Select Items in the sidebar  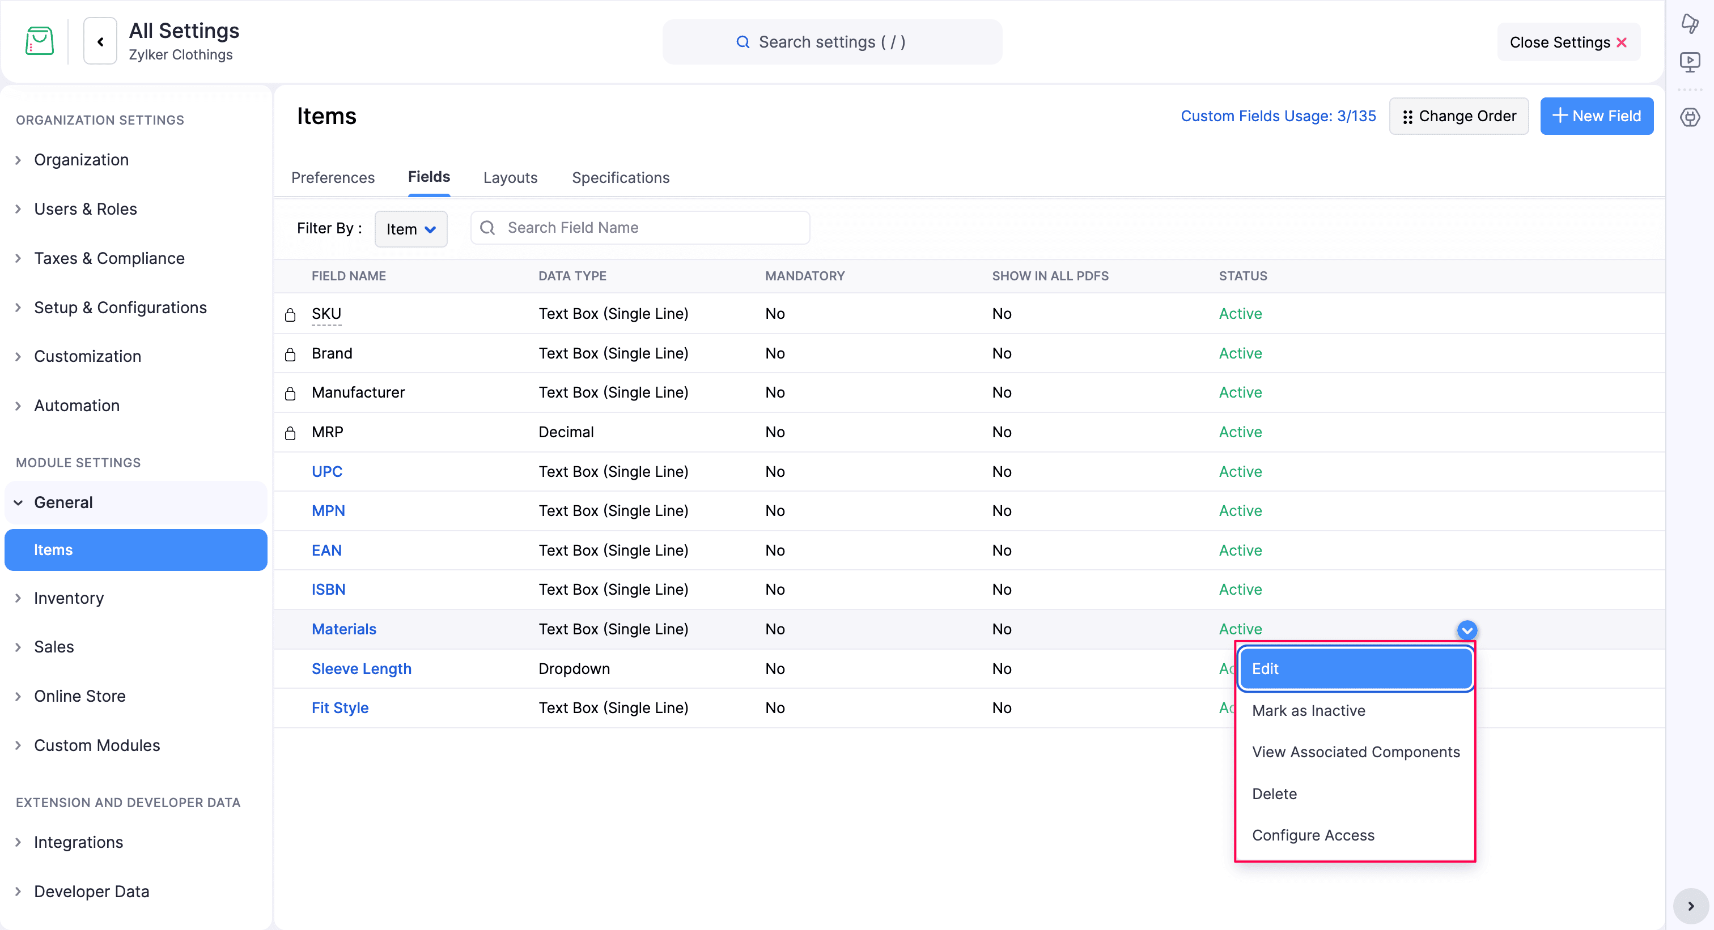(137, 550)
